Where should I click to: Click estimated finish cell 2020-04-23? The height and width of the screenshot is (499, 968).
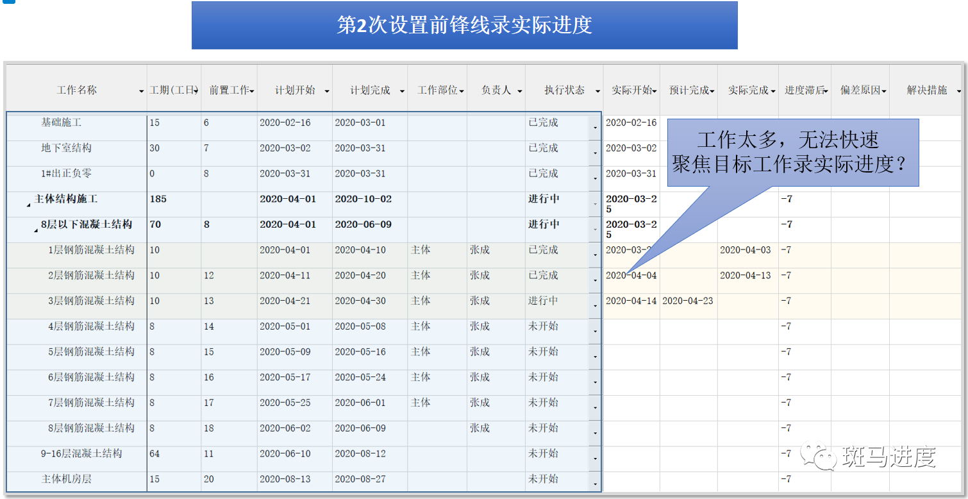(x=688, y=301)
